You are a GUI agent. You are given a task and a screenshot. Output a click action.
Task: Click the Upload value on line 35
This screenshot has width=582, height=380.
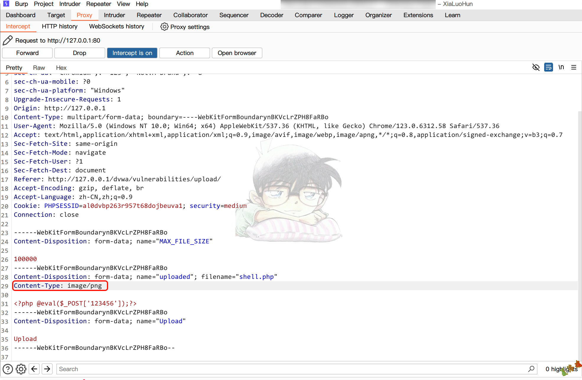click(25, 339)
